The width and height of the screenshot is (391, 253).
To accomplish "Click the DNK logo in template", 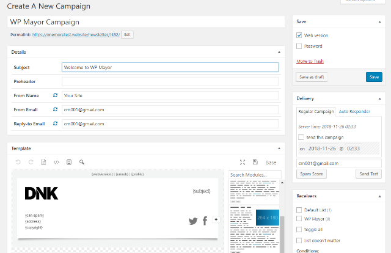I will tap(42, 193).
